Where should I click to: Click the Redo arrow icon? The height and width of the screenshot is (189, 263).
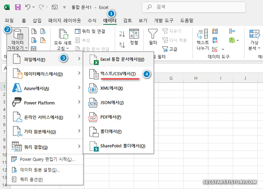pos(41,7)
